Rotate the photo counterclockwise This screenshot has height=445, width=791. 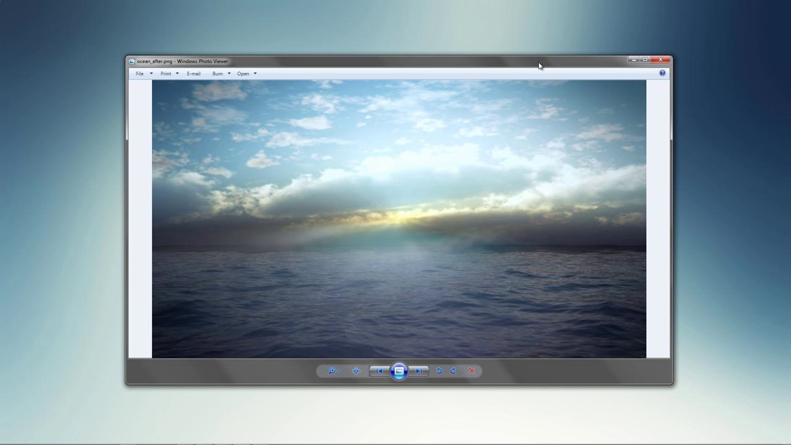pyautogui.click(x=439, y=371)
